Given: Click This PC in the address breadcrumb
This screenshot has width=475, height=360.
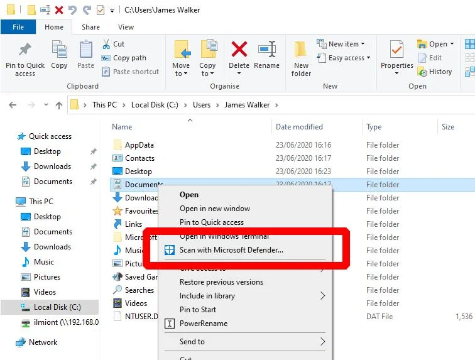Looking at the screenshot, I should point(104,105).
